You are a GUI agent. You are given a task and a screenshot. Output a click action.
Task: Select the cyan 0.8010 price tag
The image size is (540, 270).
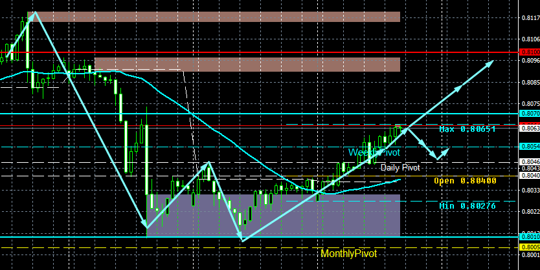[x=530, y=236]
